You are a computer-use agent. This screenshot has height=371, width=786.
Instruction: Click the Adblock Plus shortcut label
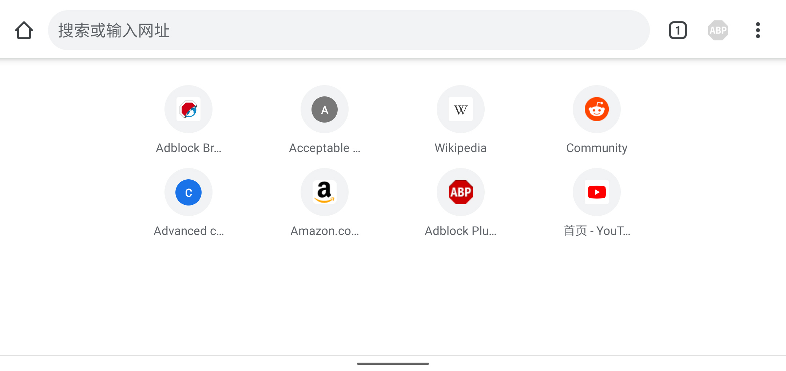(x=460, y=231)
